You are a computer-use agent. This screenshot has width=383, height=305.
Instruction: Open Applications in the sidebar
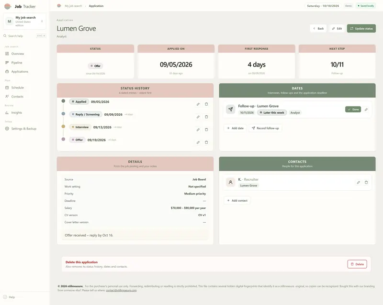[x=20, y=72]
